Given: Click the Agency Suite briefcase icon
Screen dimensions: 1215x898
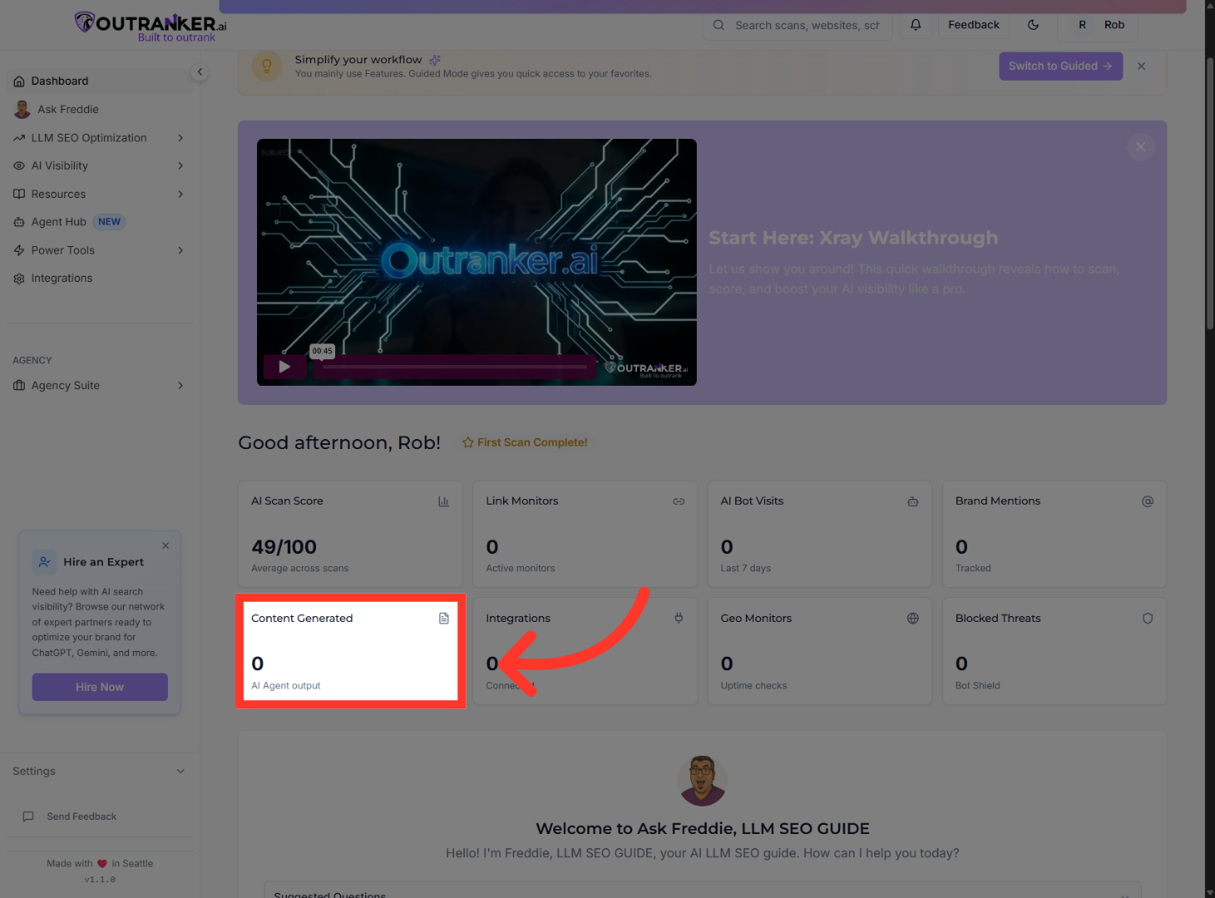Looking at the screenshot, I should [x=19, y=385].
